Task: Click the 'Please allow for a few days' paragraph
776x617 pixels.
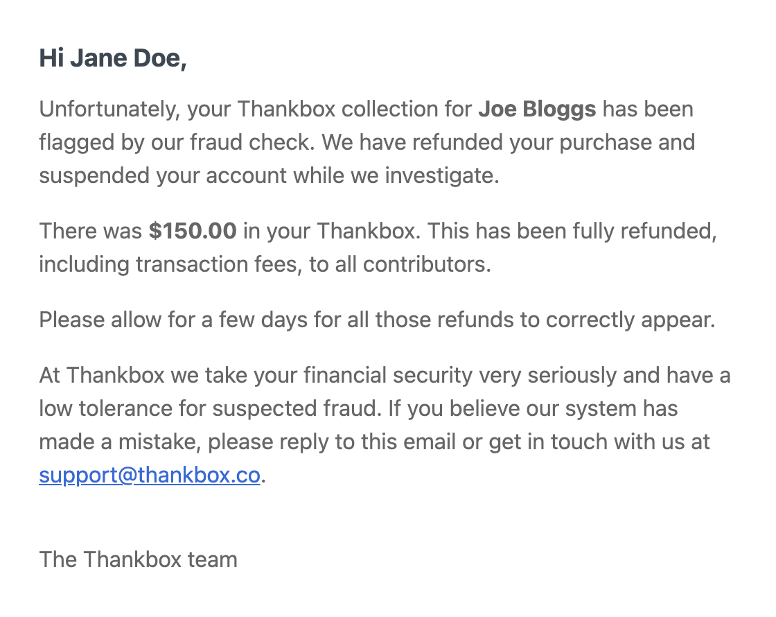Action: coord(377,320)
